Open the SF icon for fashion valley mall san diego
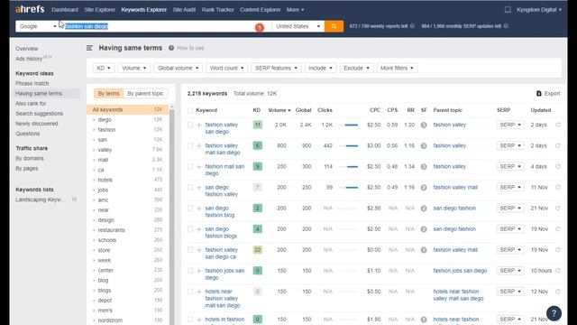577x325 pixels. pyautogui.click(x=424, y=146)
